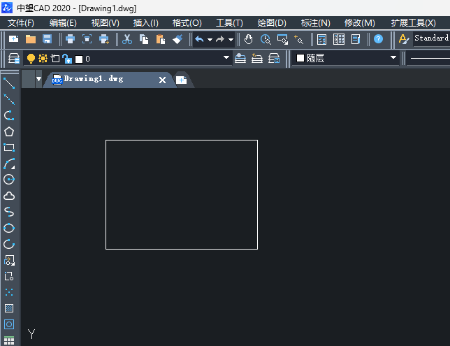This screenshot has width=450, height=346.
Task: Expand the undo history dropdown arrow
Action: point(210,40)
